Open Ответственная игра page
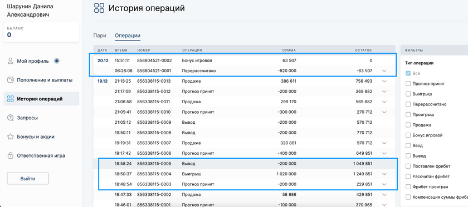The width and height of the screenshot is (468, 207). [x=41, y=155]
